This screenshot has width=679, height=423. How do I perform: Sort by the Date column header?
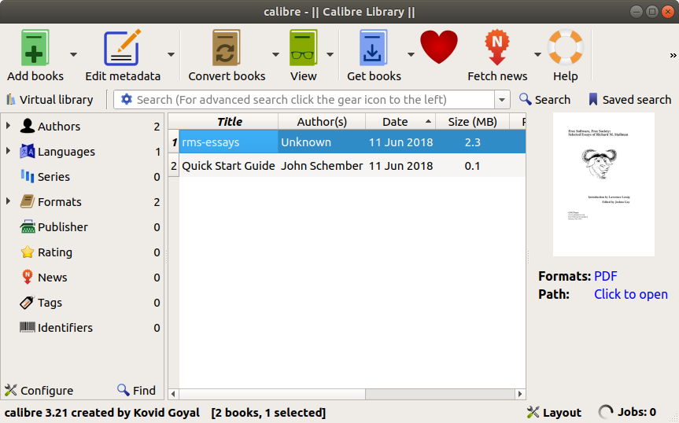point(400,122)
